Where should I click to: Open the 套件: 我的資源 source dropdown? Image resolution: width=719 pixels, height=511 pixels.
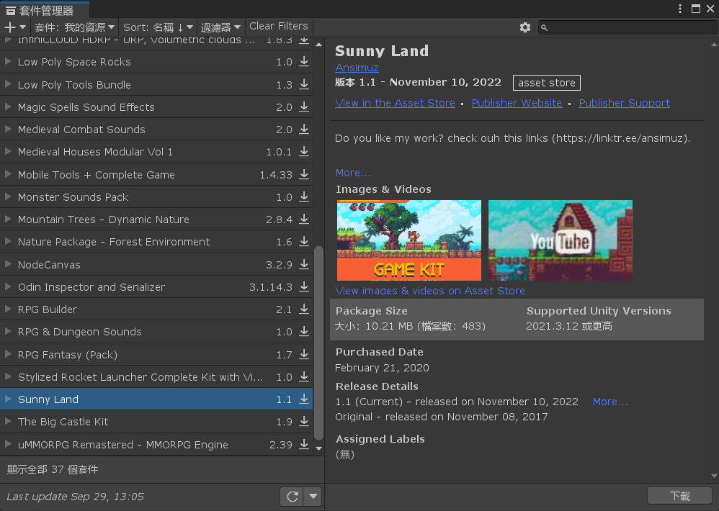(x=74, y=27)
